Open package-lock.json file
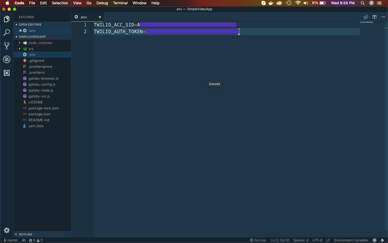The image size is (388, 243). coord(42,108)
